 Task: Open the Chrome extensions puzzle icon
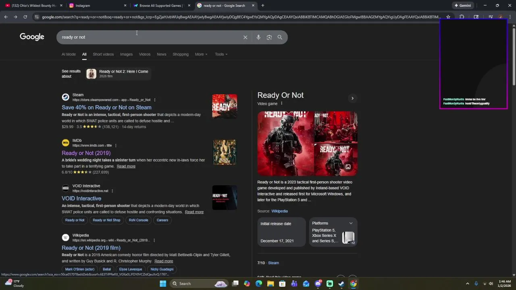462,17
